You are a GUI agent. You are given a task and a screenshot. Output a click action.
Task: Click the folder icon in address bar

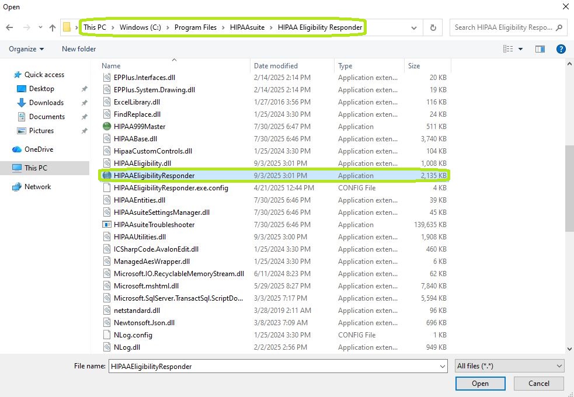(67, 27)
